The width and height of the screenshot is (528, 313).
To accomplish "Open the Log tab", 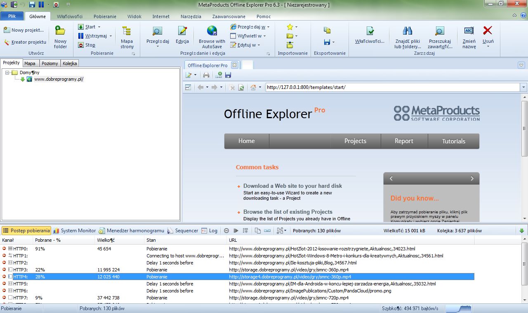I will click(x=210, y=231).
